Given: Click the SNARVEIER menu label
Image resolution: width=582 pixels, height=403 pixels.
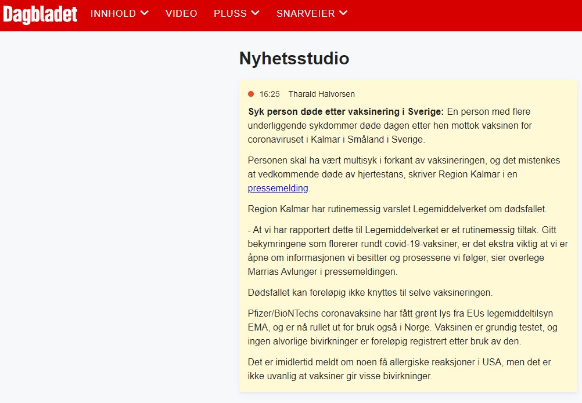Looking at the screenshot, I should click(x=306, y=13).
